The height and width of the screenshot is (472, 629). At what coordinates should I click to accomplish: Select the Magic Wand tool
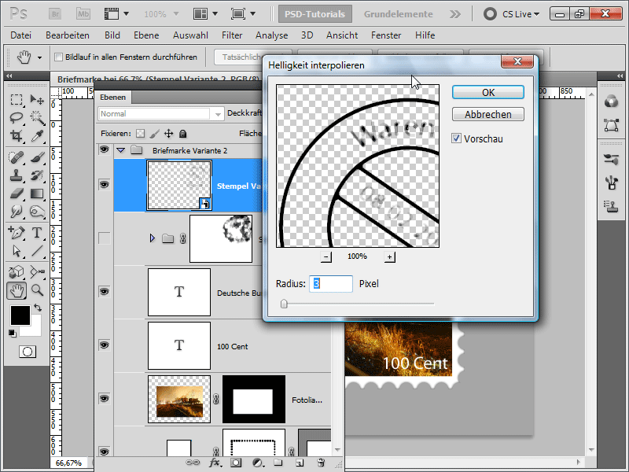[37, 117]
